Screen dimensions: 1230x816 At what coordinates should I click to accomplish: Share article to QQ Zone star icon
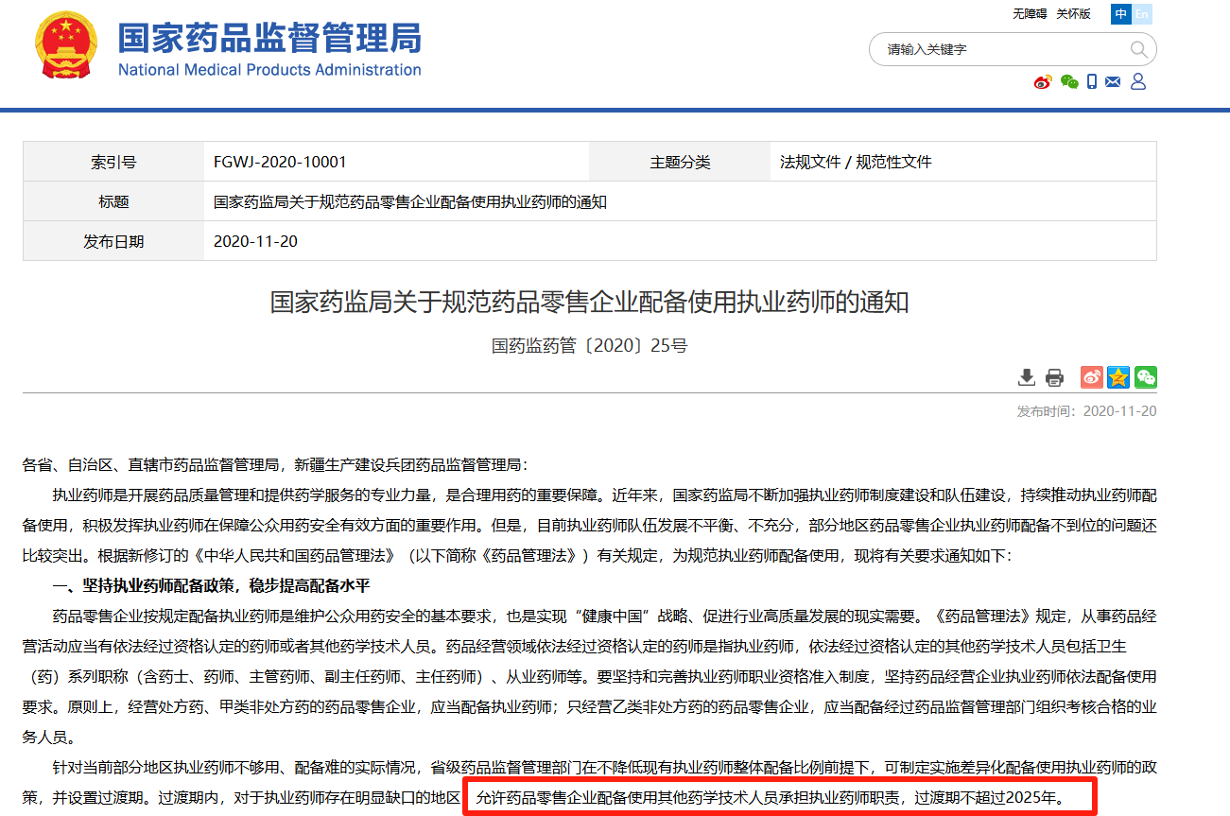[x=1118, y=377]
